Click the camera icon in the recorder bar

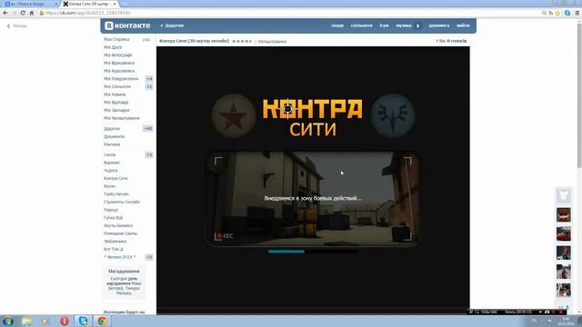coord(547,312)
